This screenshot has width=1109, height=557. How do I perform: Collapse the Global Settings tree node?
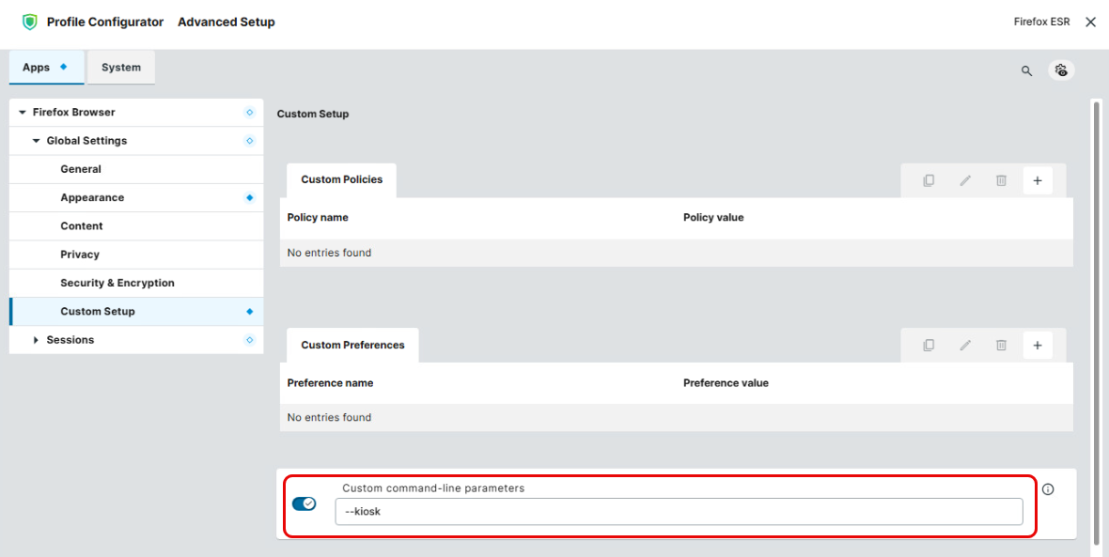click(36, 141)
